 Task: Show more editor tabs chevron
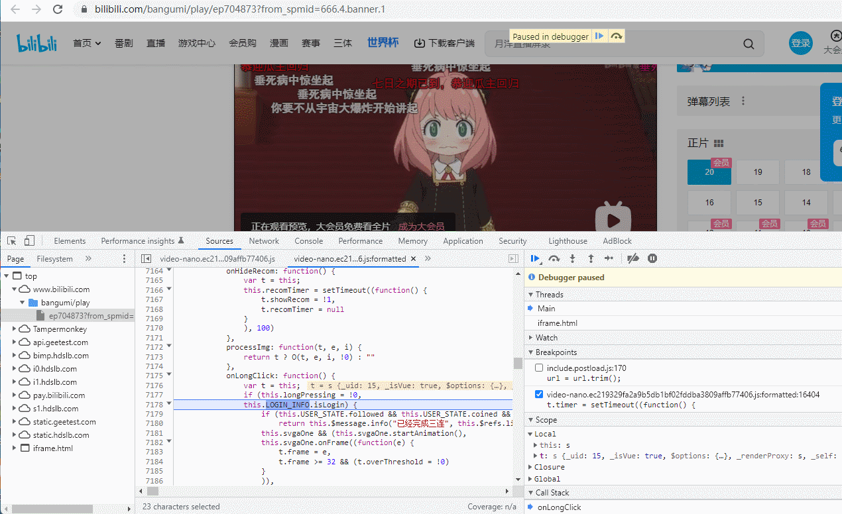[428, 258]
